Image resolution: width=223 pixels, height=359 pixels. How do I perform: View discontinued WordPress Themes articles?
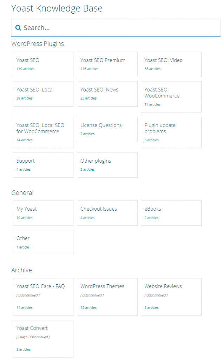point(107,297)
